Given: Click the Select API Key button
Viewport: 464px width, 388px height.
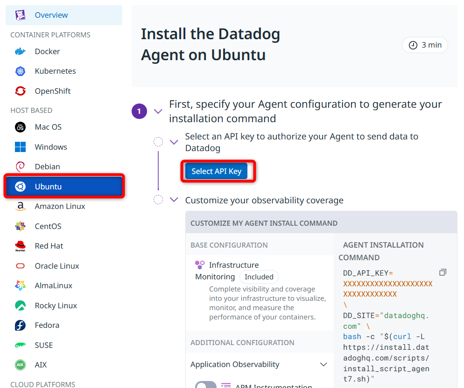Looking at the screenshot, I should coord(217,171).
